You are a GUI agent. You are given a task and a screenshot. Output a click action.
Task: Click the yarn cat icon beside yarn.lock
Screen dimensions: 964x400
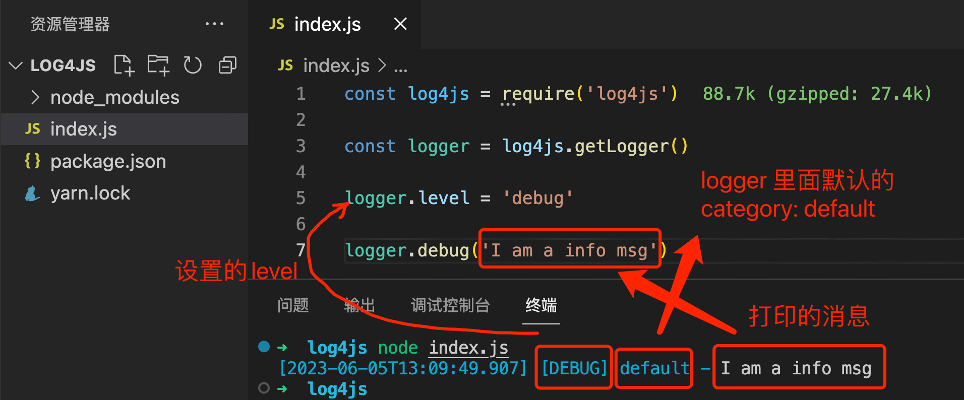(32, 193)
